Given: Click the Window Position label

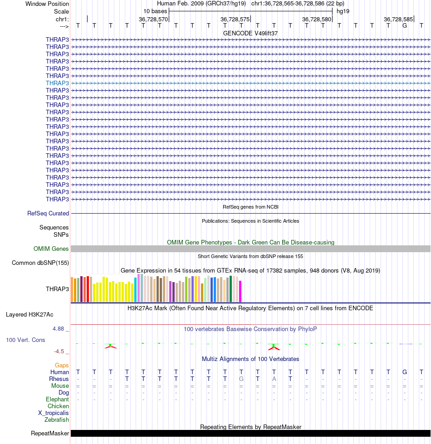Looking at the screenshot, I should coord(47,4).
